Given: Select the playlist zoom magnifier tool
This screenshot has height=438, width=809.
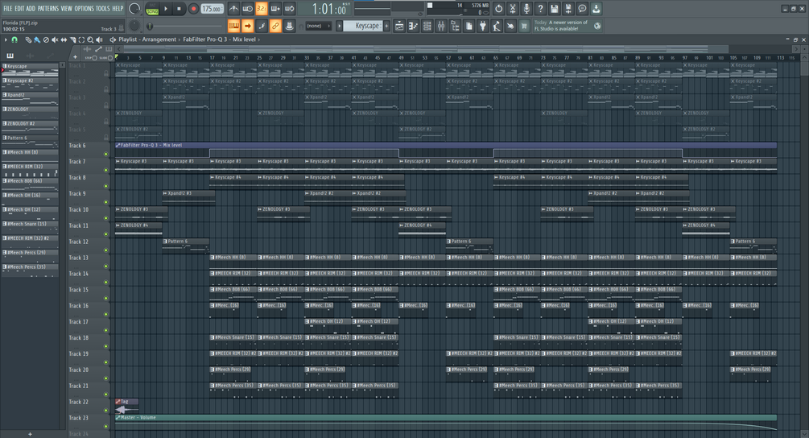Looking at the screenshot, I should (x=90, y=39).
